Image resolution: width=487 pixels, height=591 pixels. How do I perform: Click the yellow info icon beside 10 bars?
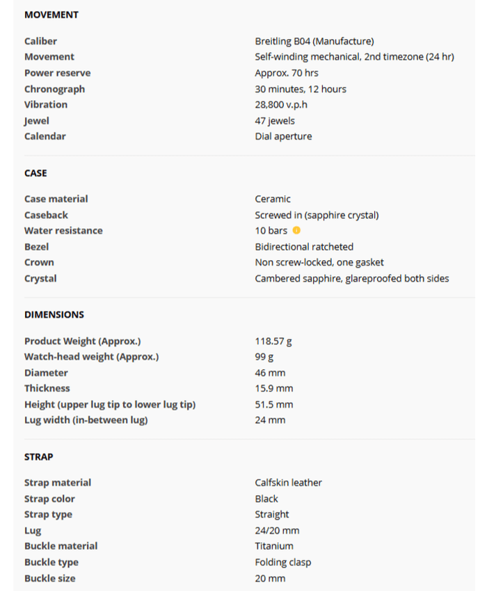pyautogui.click(x=296, y=231)
